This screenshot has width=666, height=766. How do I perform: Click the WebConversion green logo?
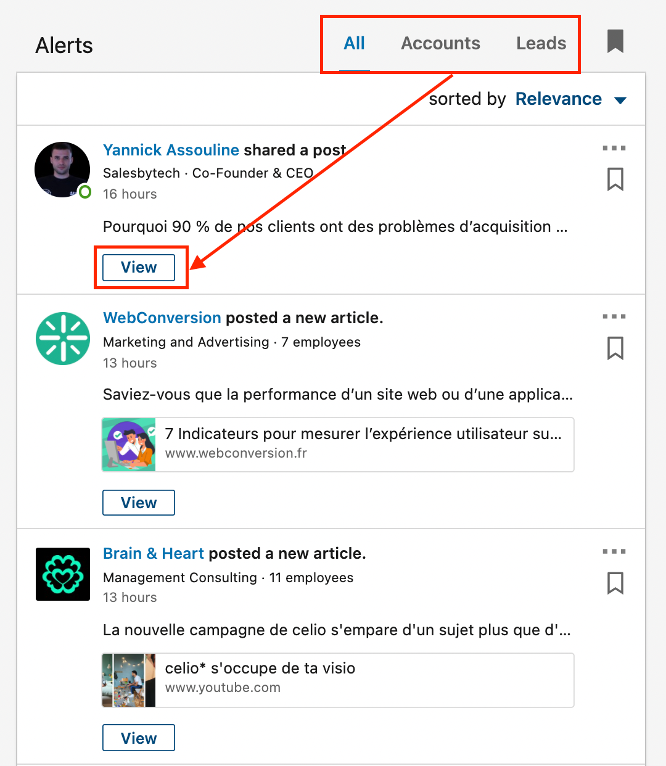[63, 338]
